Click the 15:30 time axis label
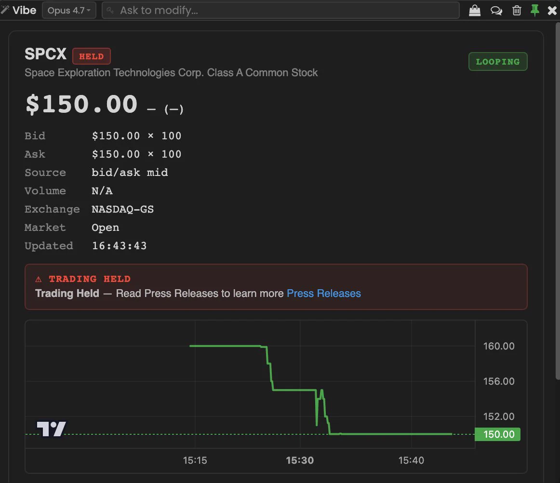 click(300, 460)
